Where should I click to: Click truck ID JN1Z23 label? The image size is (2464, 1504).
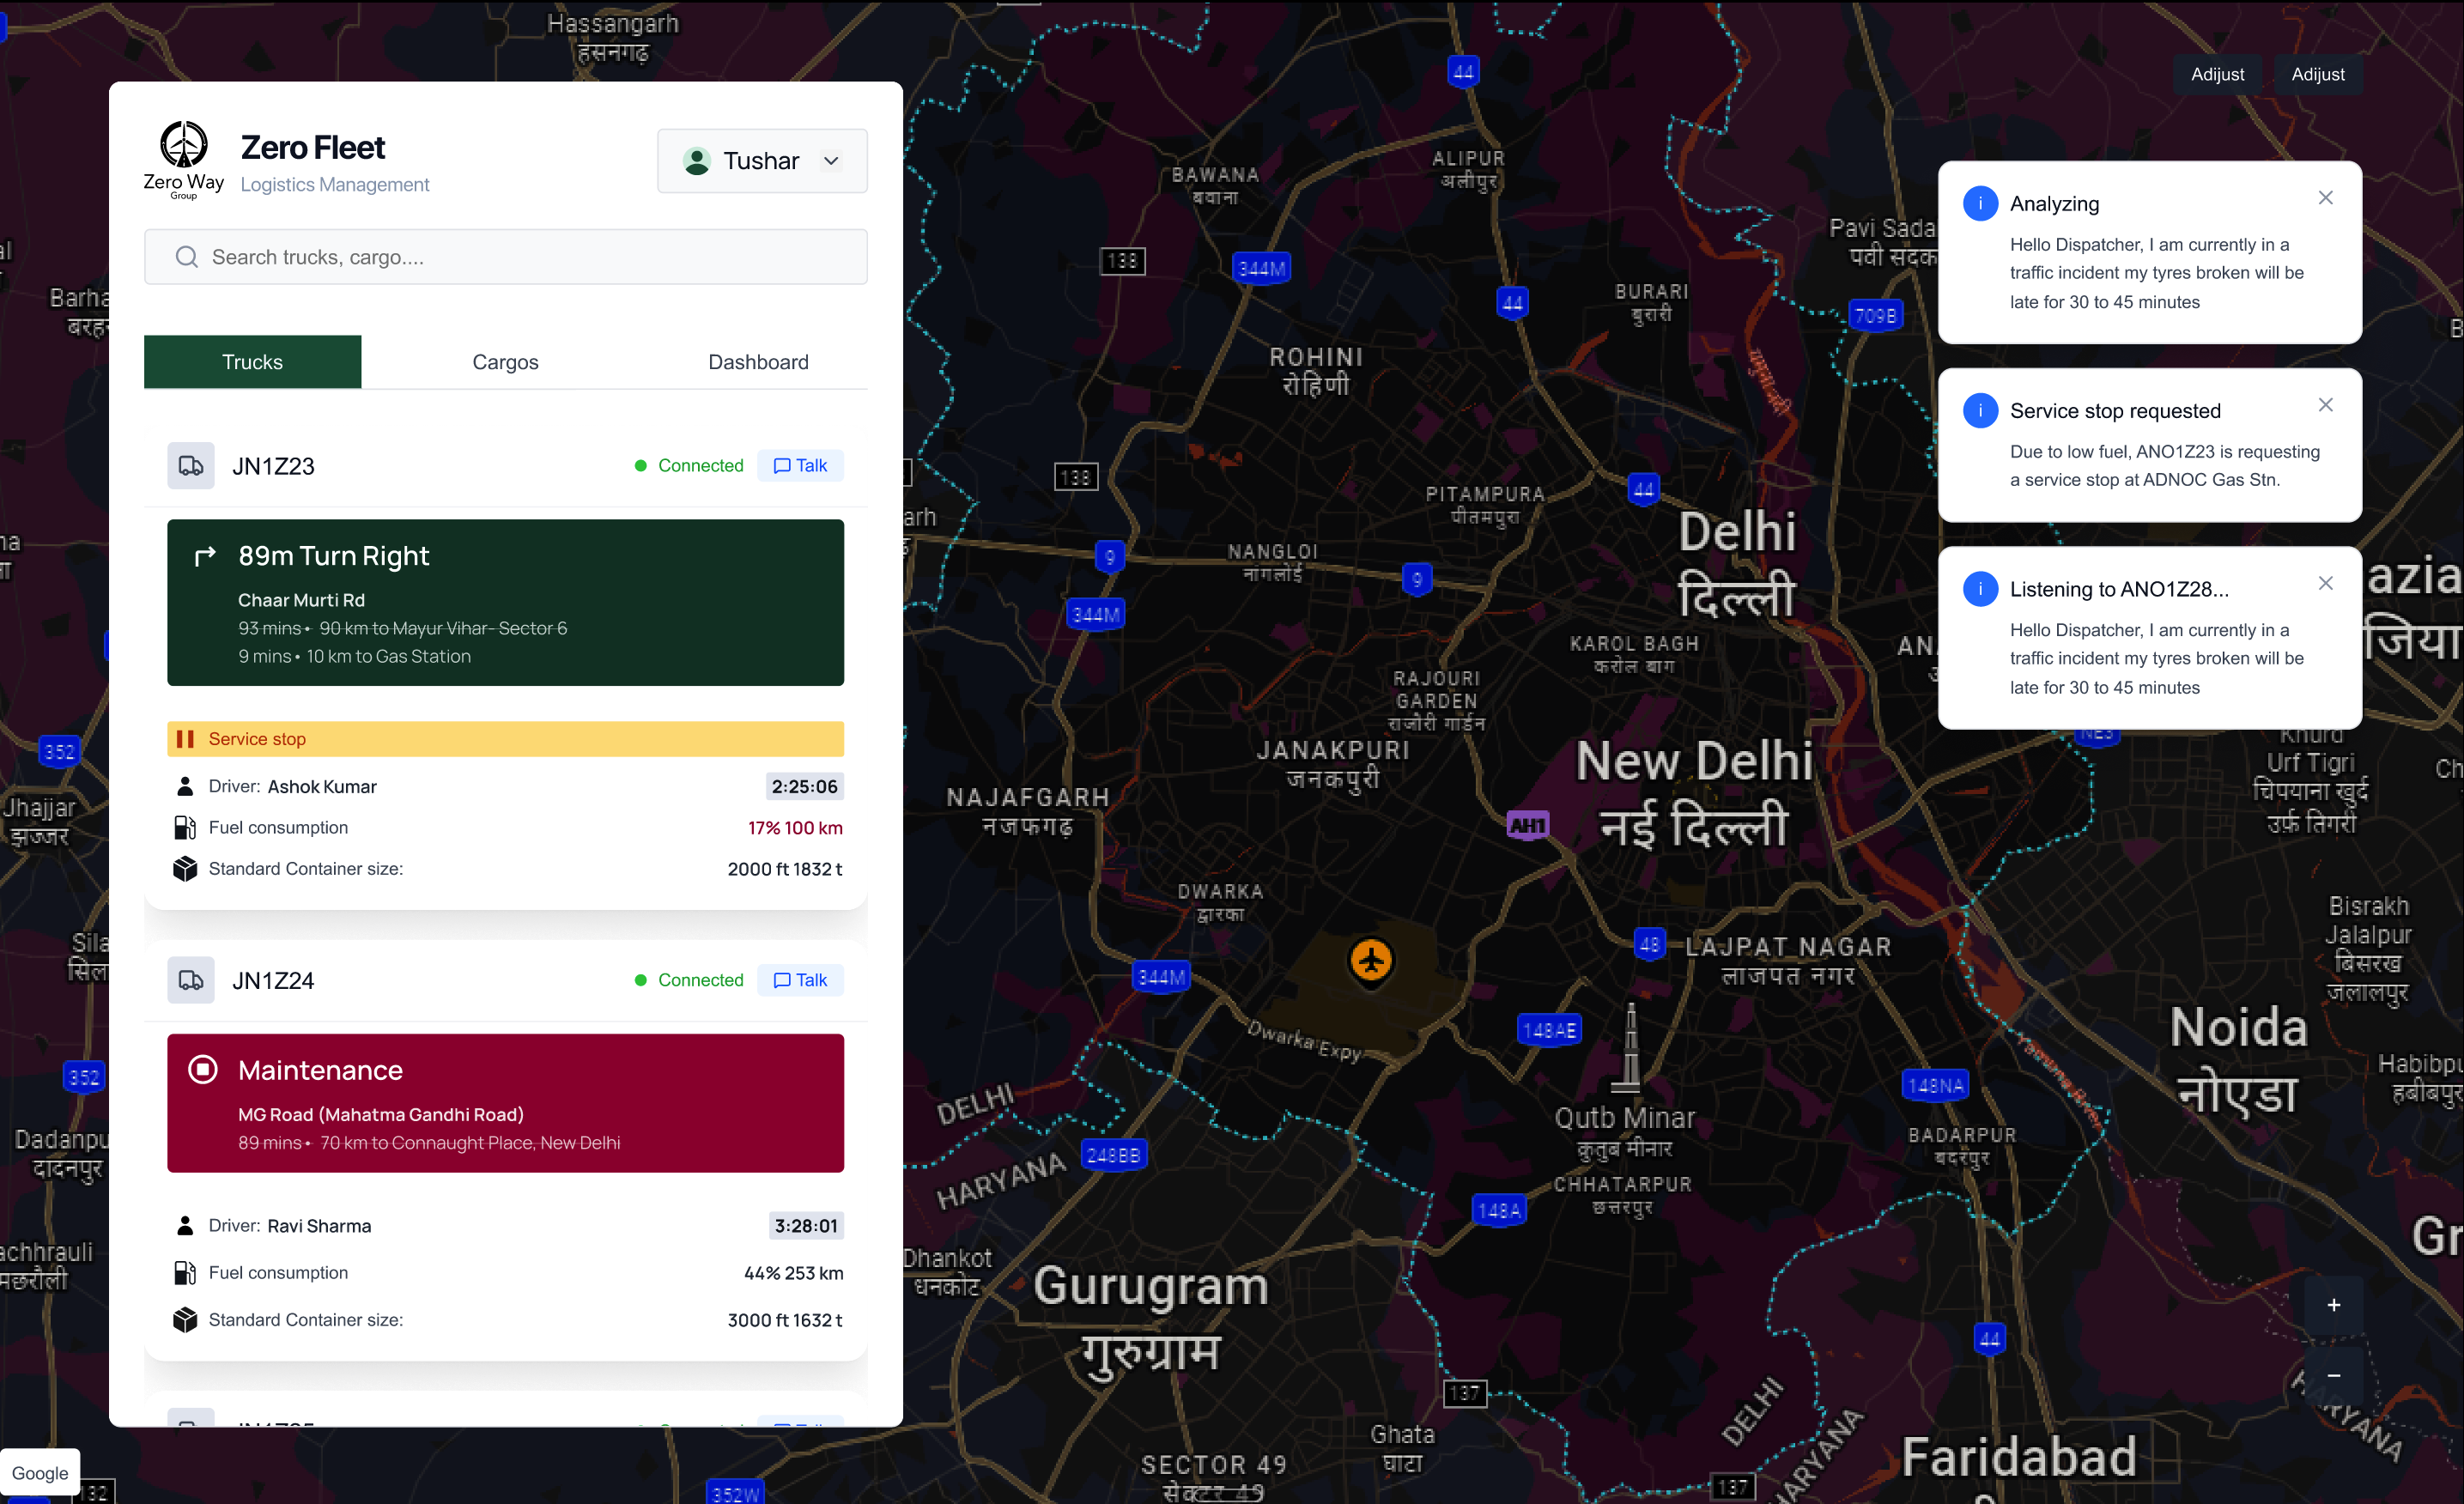click(273, 466)
